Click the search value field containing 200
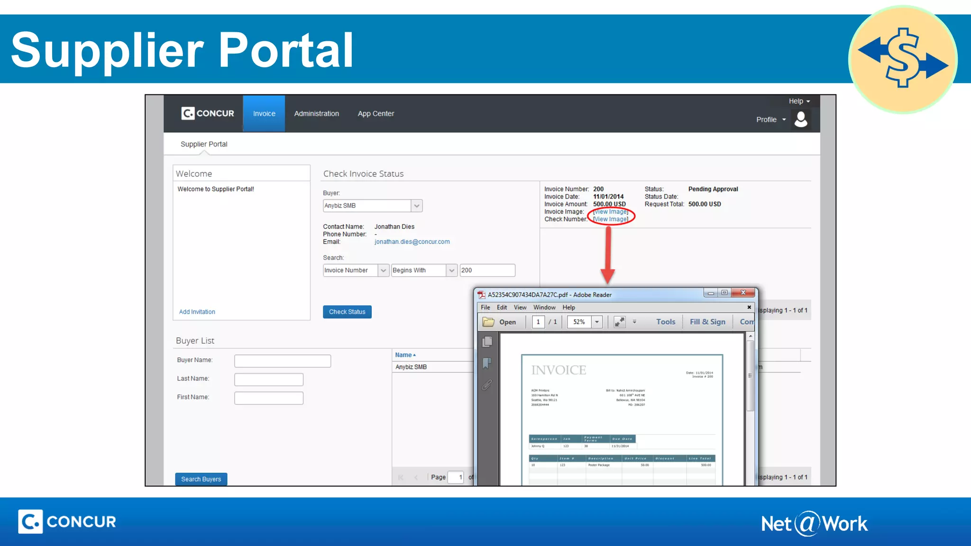The image size is (971, 546). pos(487,271)
